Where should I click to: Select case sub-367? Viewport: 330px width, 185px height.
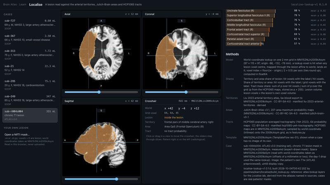[30, 39]
